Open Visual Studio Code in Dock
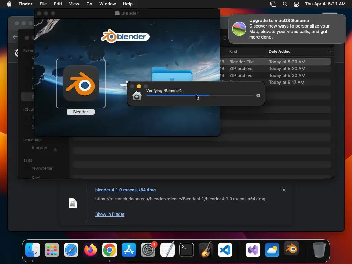Viewport: 352px width, 264px height. [225, 250]
